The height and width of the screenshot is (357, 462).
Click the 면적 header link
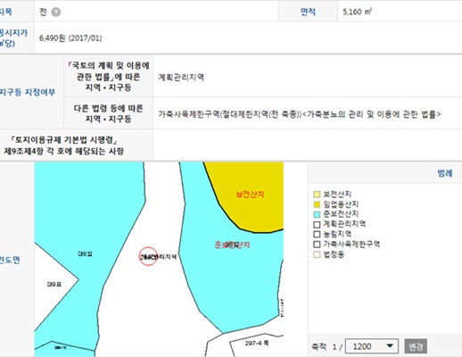(x=308, y=12)
